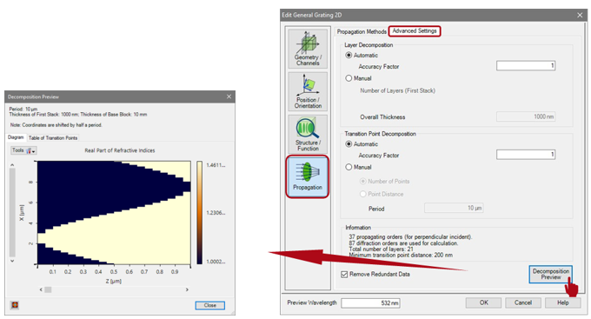Open the Position / Orientation page
Viewport: 591px width, 319px height.
pyautogui.click(x=308, y=91)
